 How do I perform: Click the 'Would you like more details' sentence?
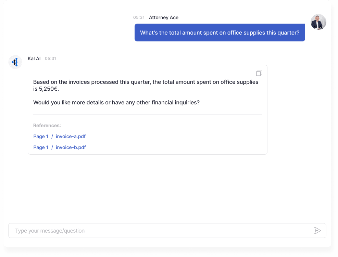click(116, 102)
